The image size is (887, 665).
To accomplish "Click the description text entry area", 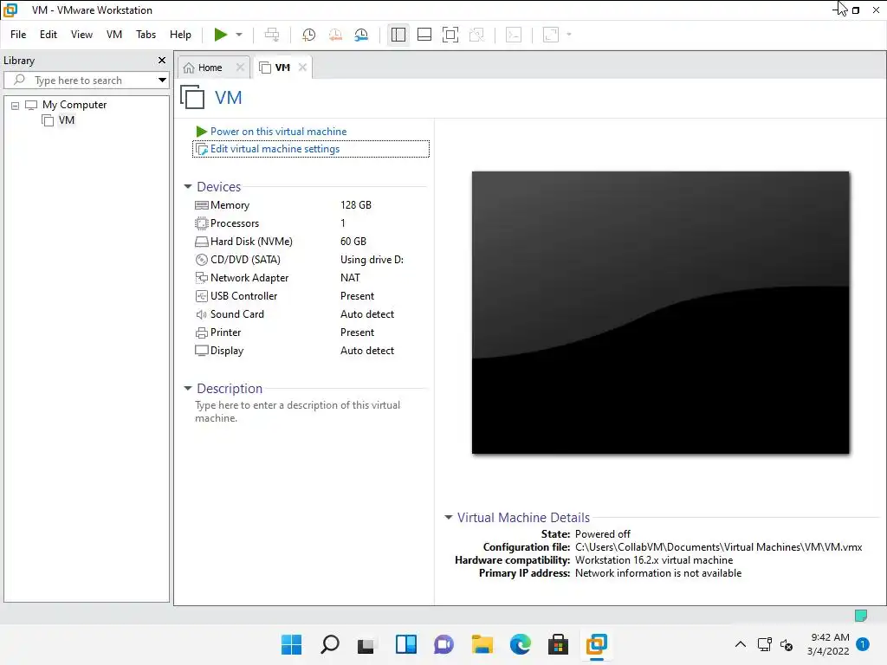I will click(298, 411).
